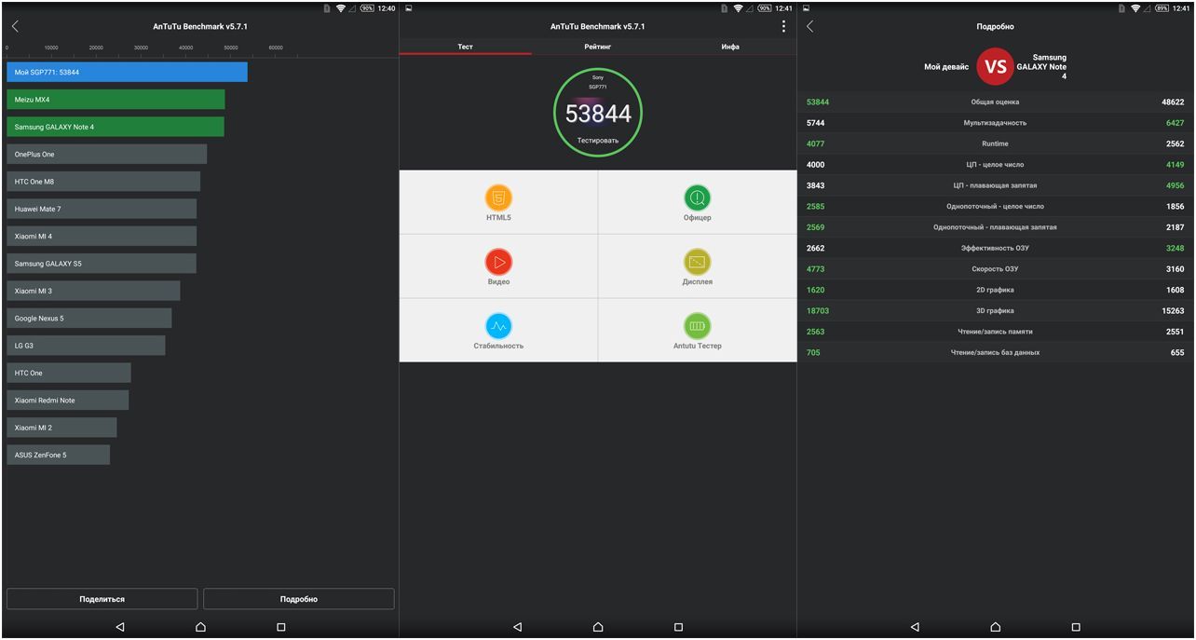
Task: Open the three-dot overflow menu
Action: (783, 27)
